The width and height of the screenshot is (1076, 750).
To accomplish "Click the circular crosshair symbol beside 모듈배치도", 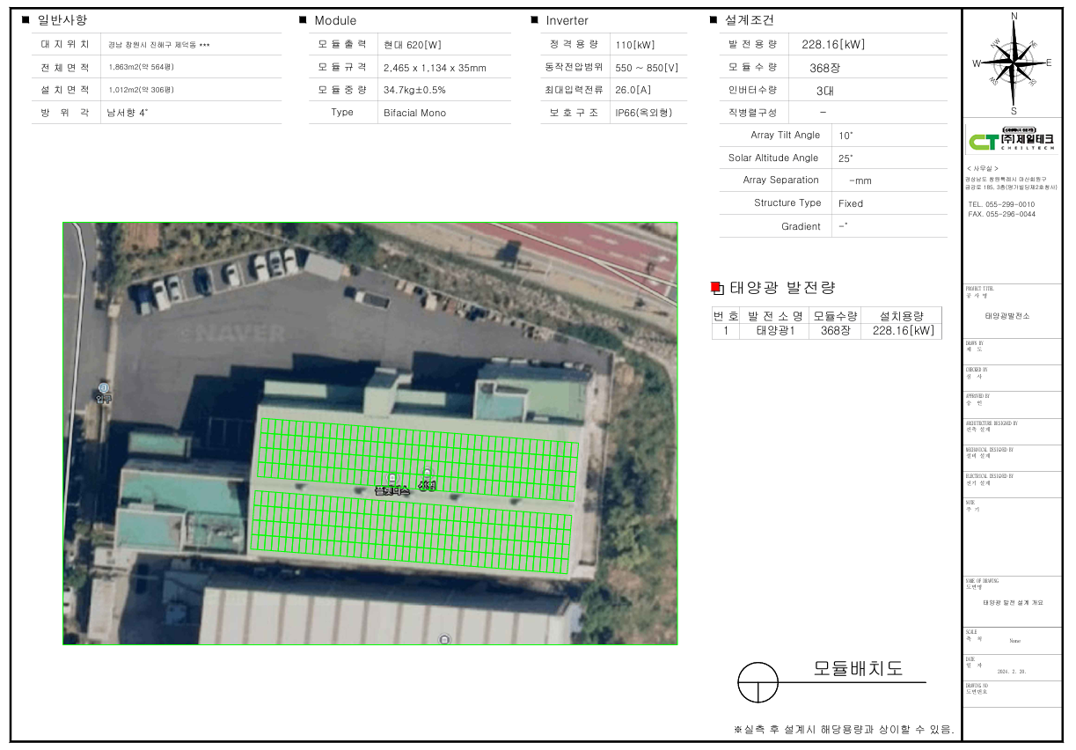I will point(758,683).
